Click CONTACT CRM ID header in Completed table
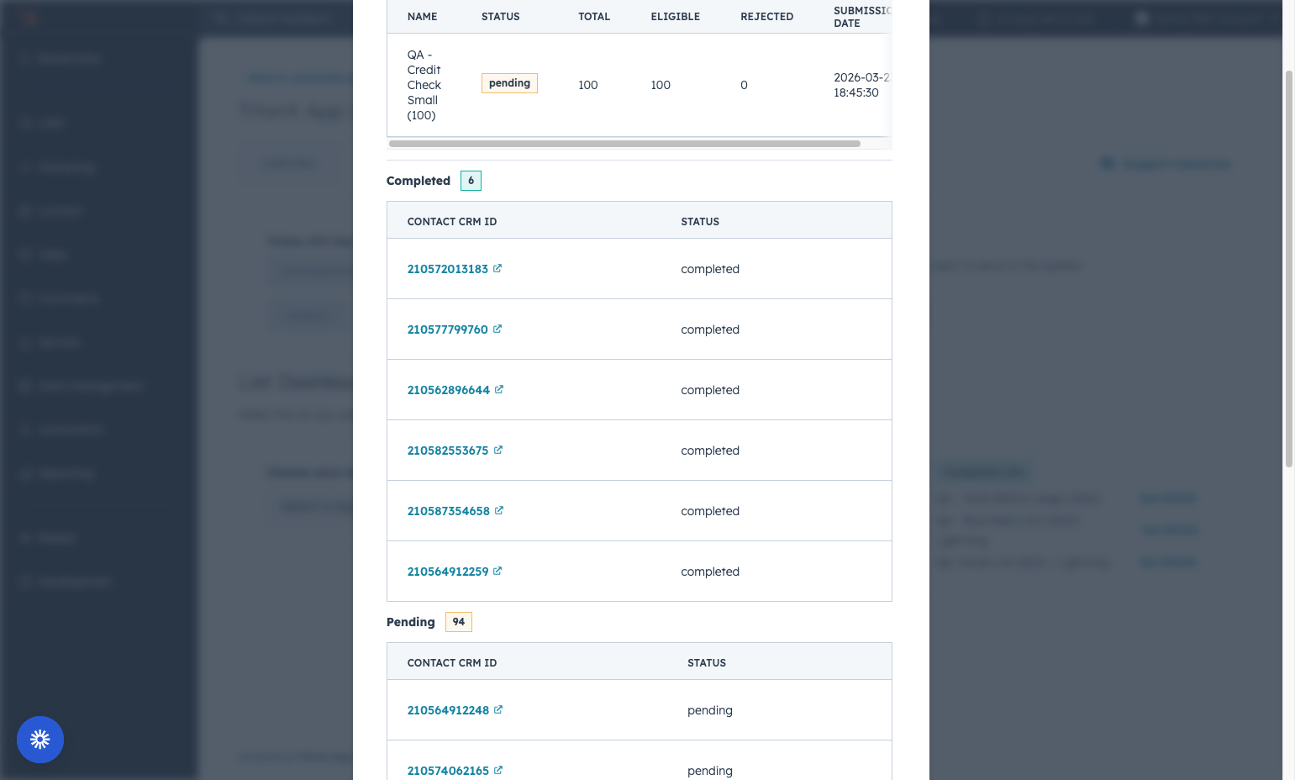The image size is (1295, 780). 452,222
